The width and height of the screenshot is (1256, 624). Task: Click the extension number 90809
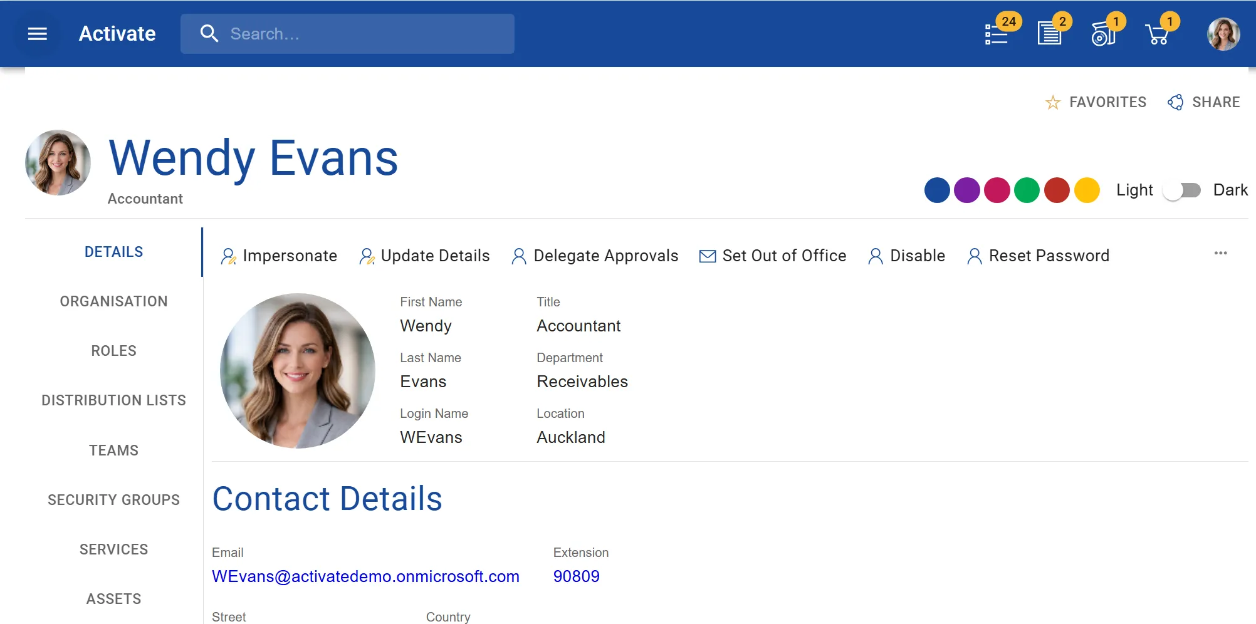(x=576, y=576)
